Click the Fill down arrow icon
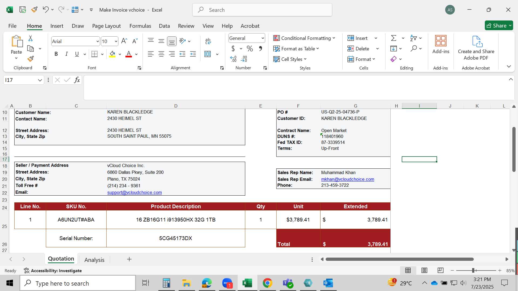Screen dimensions: 518x291 (394, 48)
